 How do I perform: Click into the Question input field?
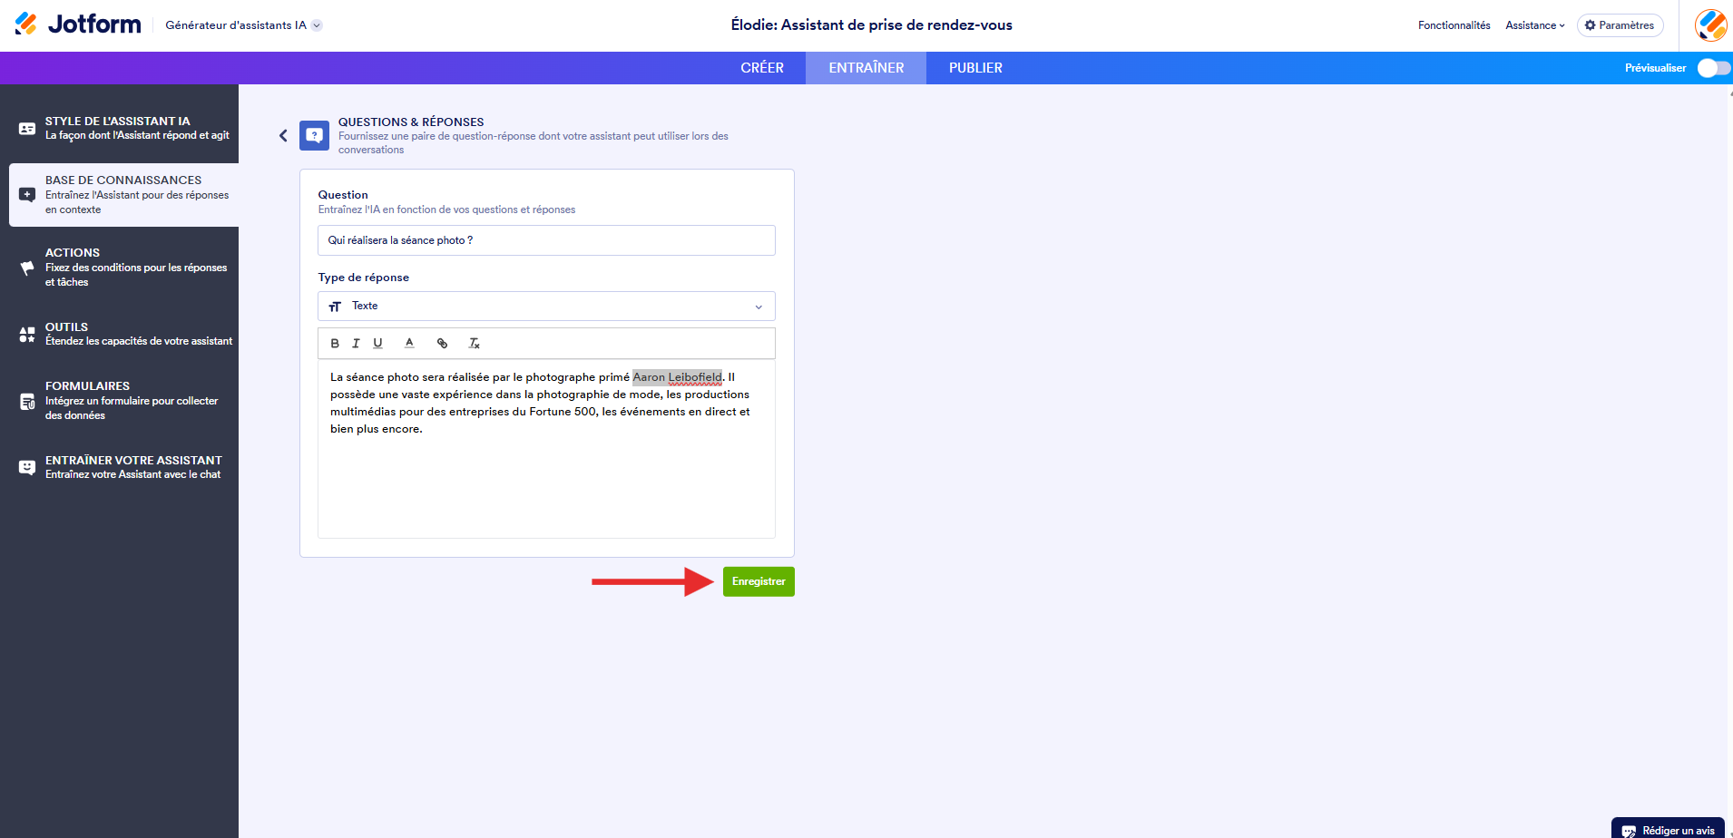point(546,240)
